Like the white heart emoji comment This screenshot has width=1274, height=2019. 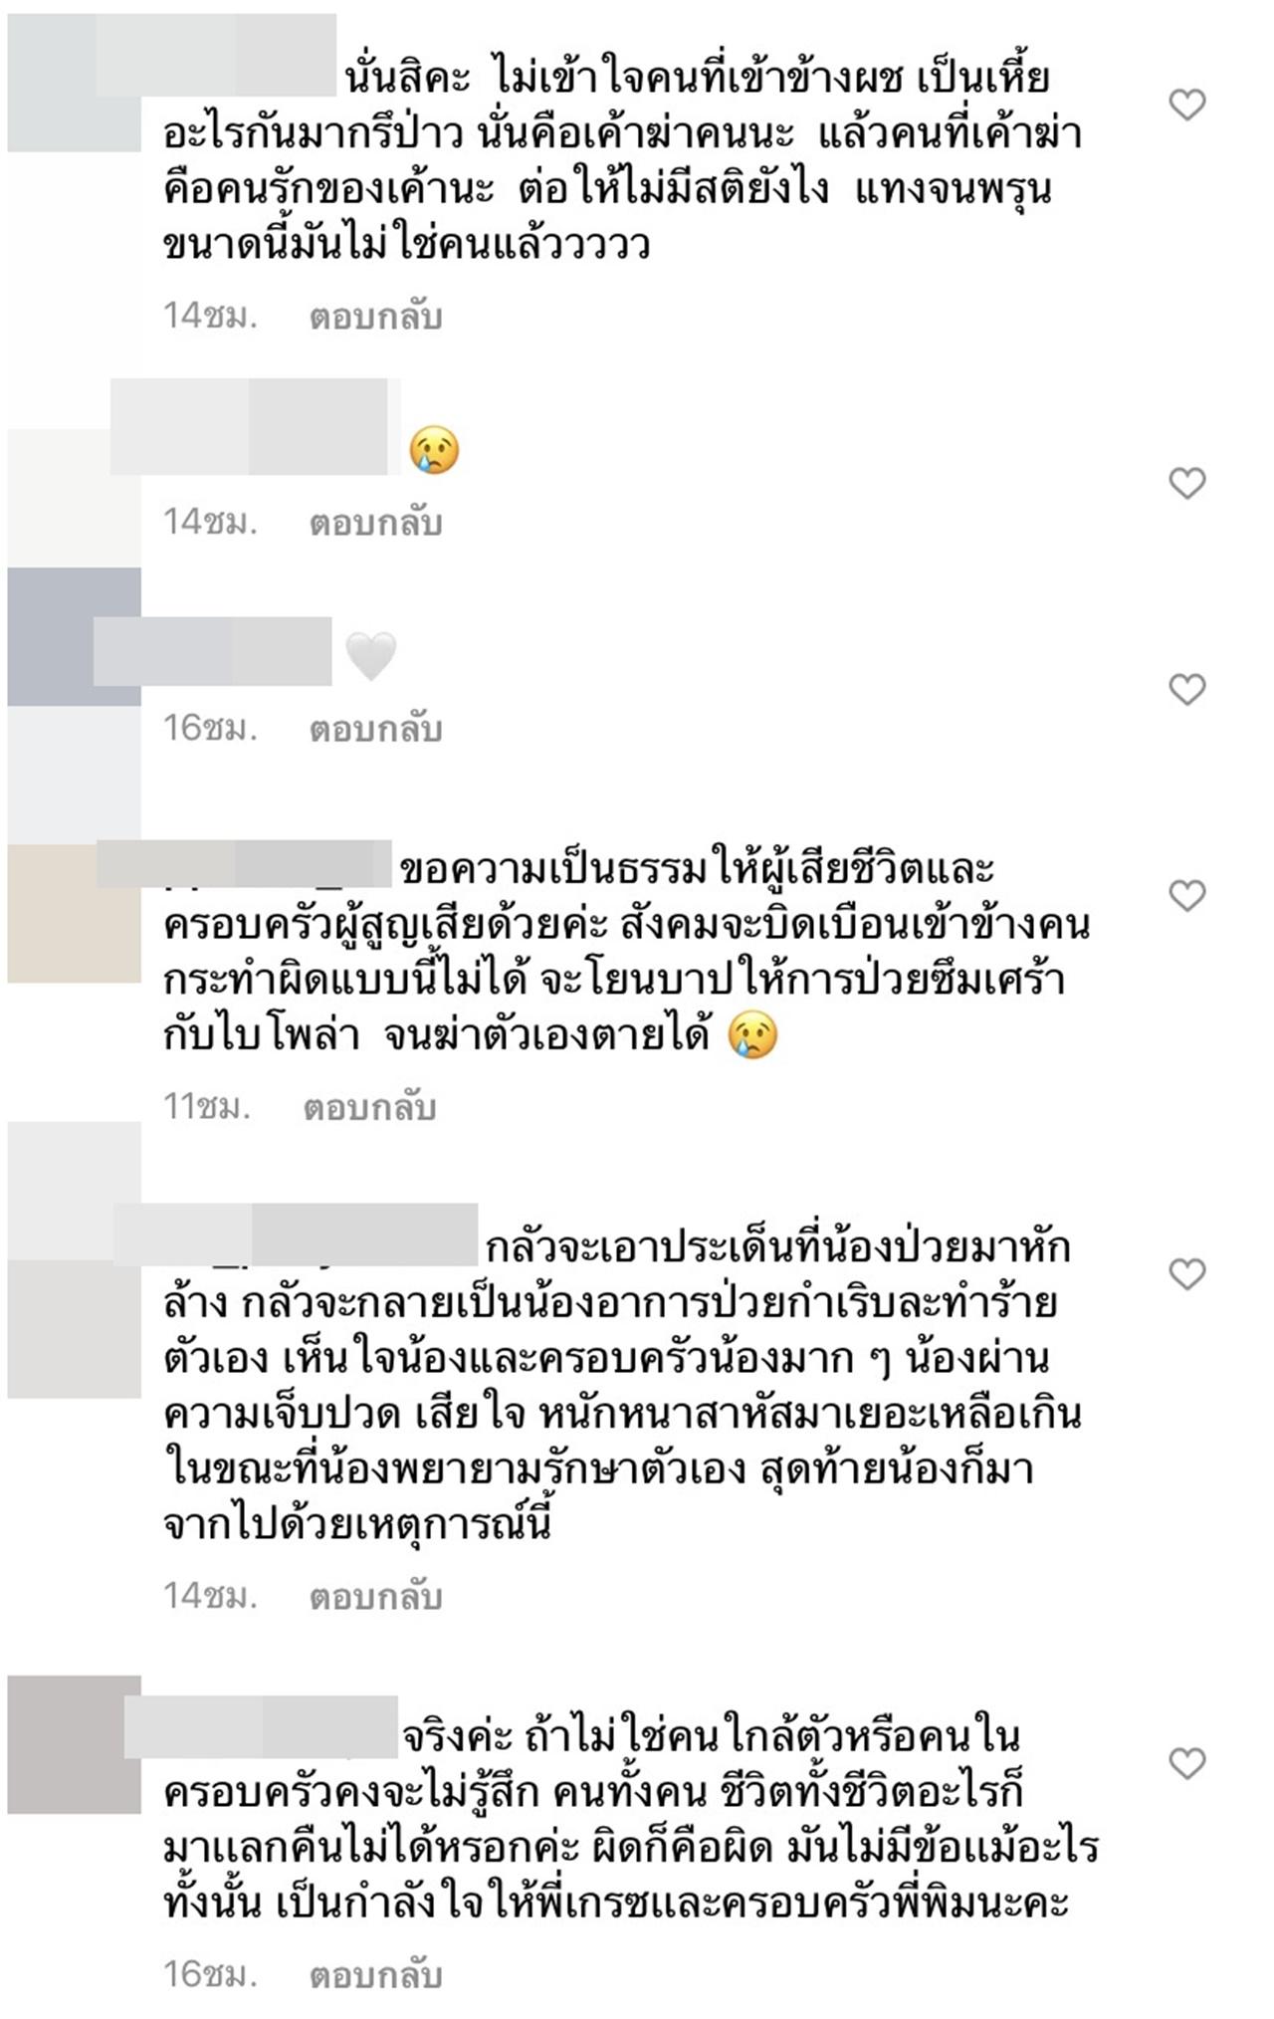tap(1186, 689)
